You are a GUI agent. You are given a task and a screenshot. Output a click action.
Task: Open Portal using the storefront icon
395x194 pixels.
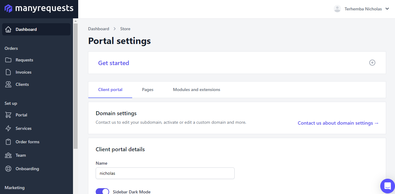9,115
